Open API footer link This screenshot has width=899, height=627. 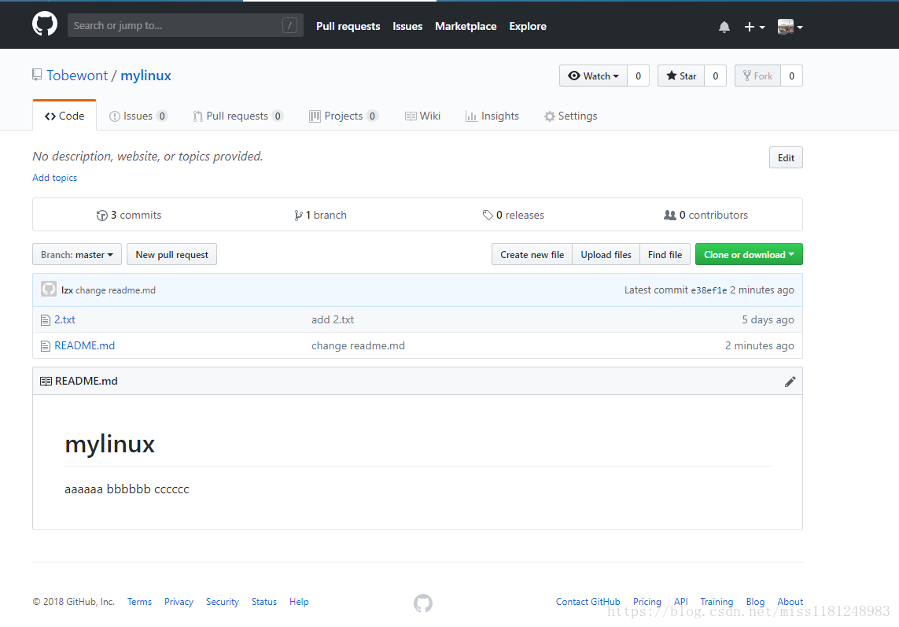(x=680, y=602)
